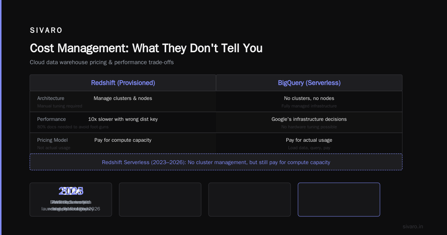Click the 'Redshift (Provisioned)' column header
447x235 pixels.
[123, 83]
